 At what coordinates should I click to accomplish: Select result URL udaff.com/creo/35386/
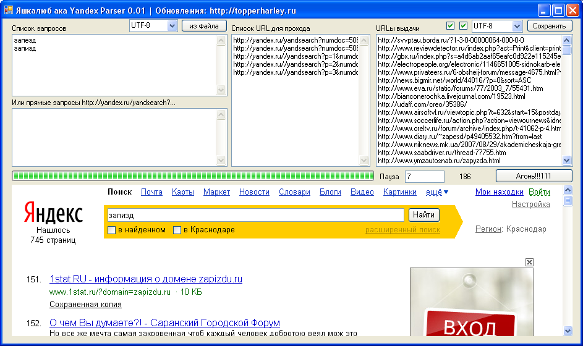[422, 104]
